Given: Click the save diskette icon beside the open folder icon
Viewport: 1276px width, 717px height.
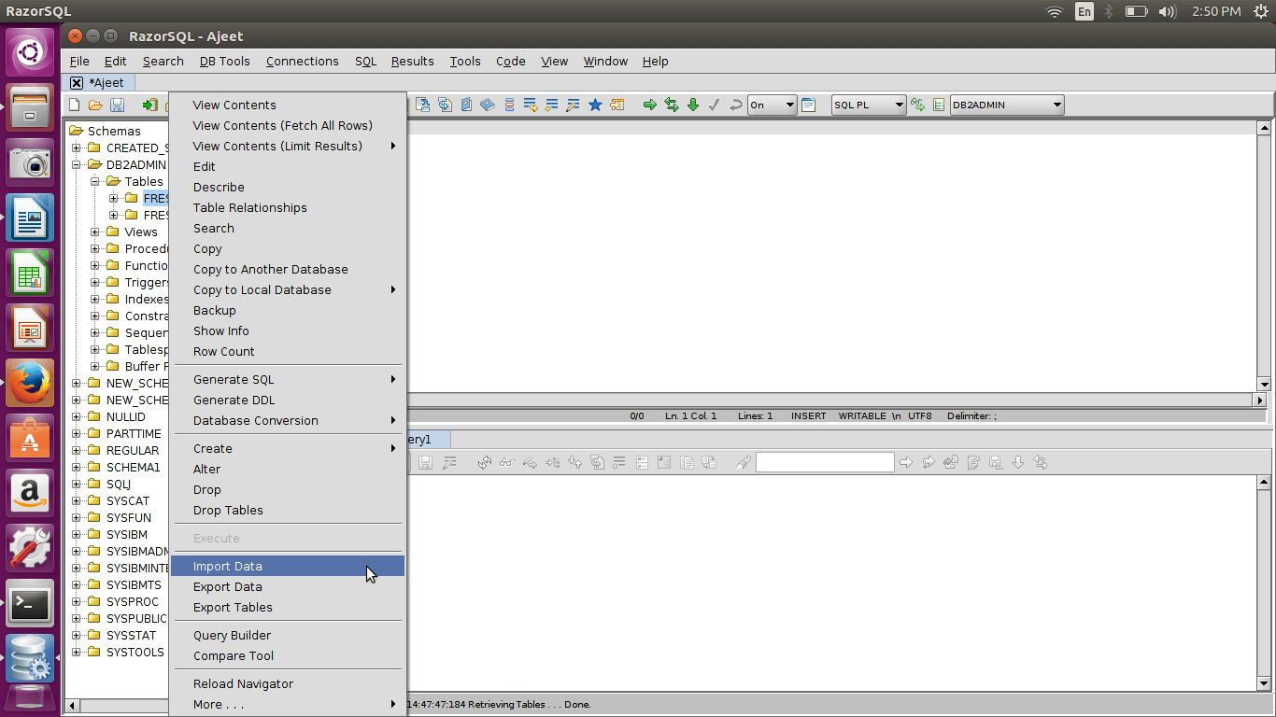Looking at the screenshot, I should coord(118,105).
